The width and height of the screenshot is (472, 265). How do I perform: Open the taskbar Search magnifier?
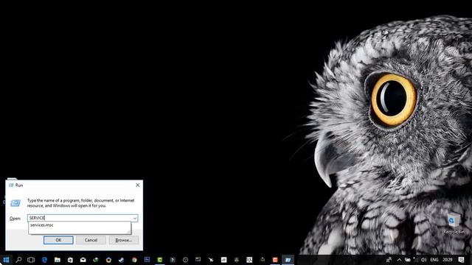18,260
